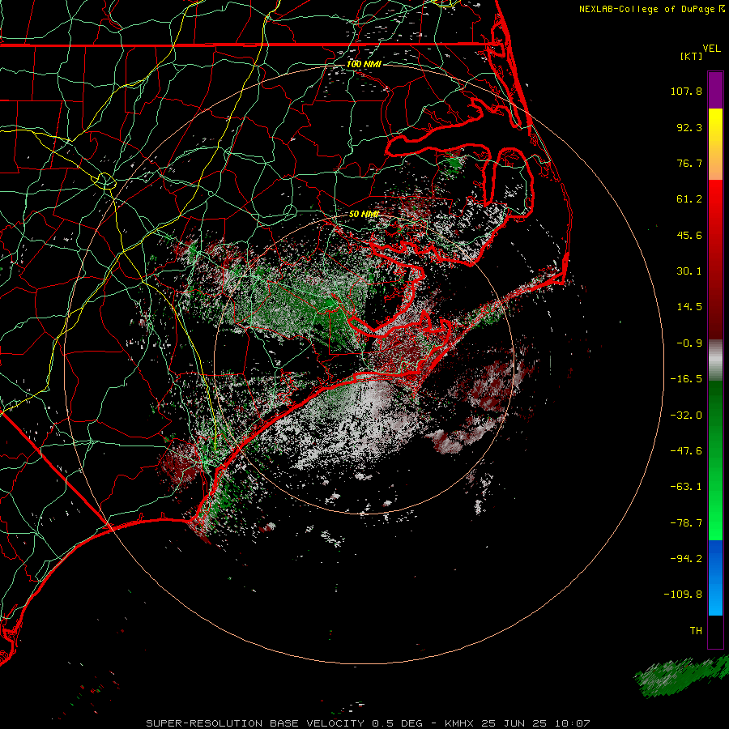Click the -47.6 value on the velocity scale
Viewport: 729px width, 729px height.
[x=686, y=451]
